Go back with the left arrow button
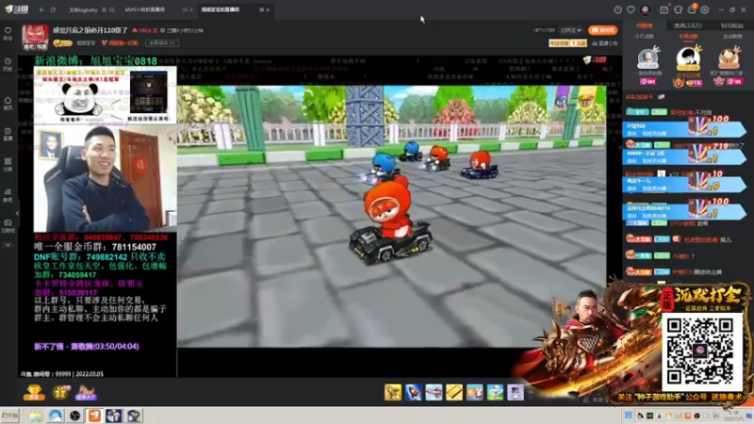This screenshot has width=754, height=424. [41, 9]
